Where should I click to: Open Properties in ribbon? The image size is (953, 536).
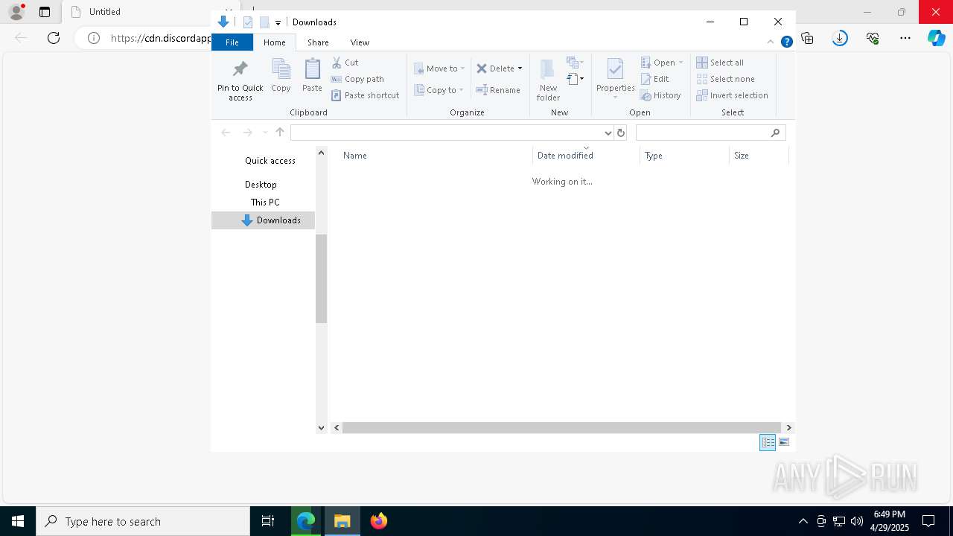click(x=615, y=78)
